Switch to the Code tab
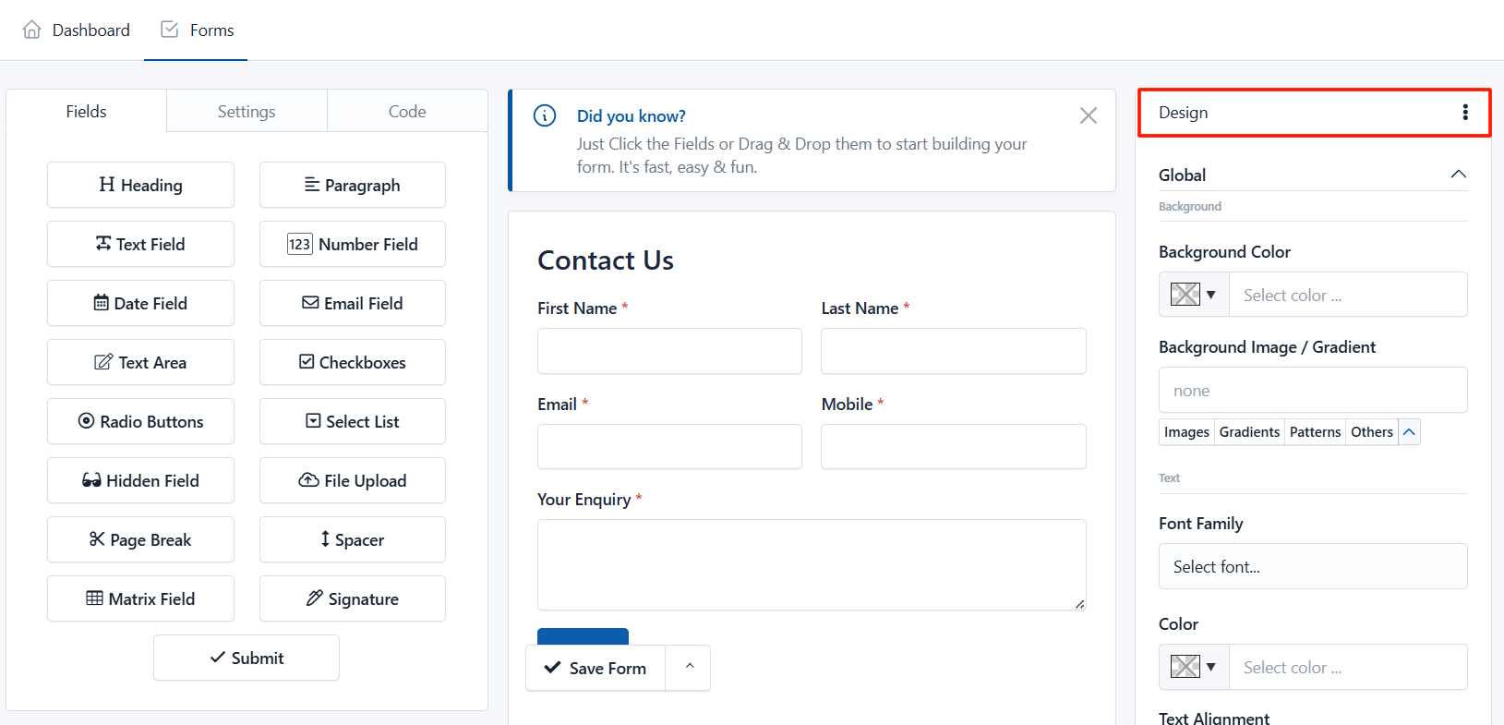 click(x=407, y=112)
